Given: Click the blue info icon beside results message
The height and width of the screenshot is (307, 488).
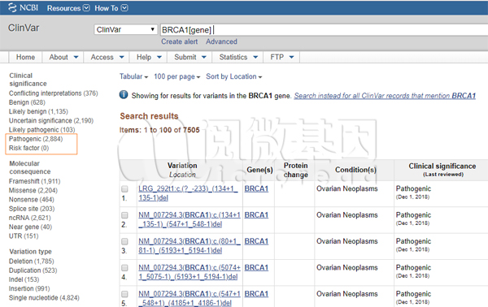Looking at the screenshot, I should point(124,95).
